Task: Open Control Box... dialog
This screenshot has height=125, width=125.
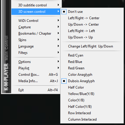Action: [36, 75]
